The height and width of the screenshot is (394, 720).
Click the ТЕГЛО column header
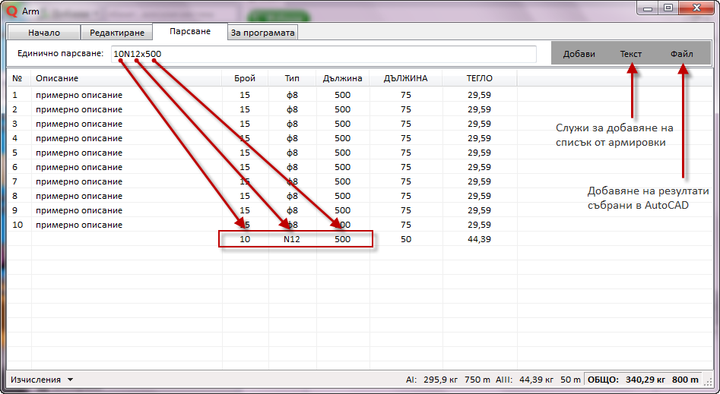479,78
